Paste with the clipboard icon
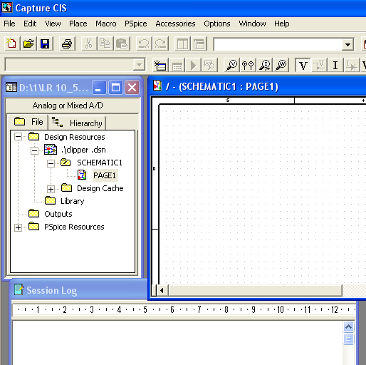This screenshot has width=366, height=365. 122,43
